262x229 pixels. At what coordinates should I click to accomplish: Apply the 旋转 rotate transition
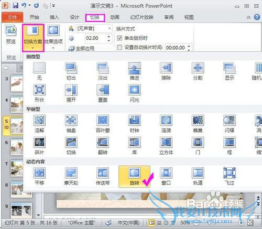coord(134,177)
